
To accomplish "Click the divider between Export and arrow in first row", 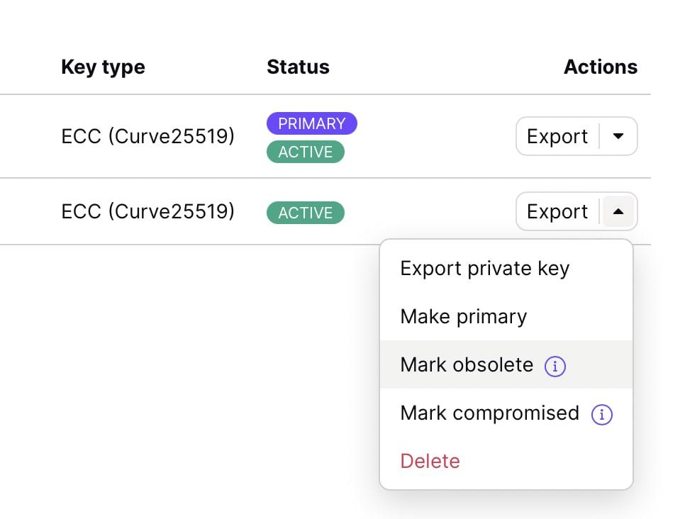I will [x=600, y=136].
